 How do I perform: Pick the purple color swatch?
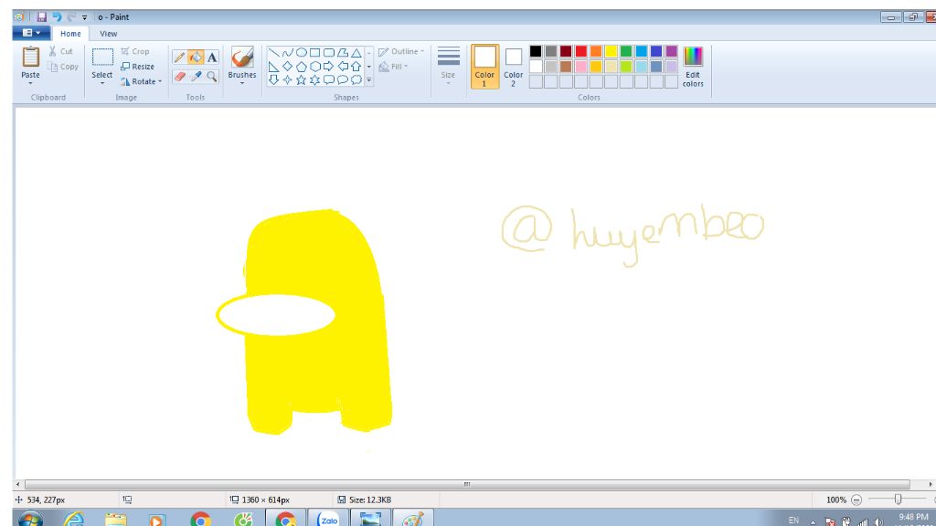point(671,51)
